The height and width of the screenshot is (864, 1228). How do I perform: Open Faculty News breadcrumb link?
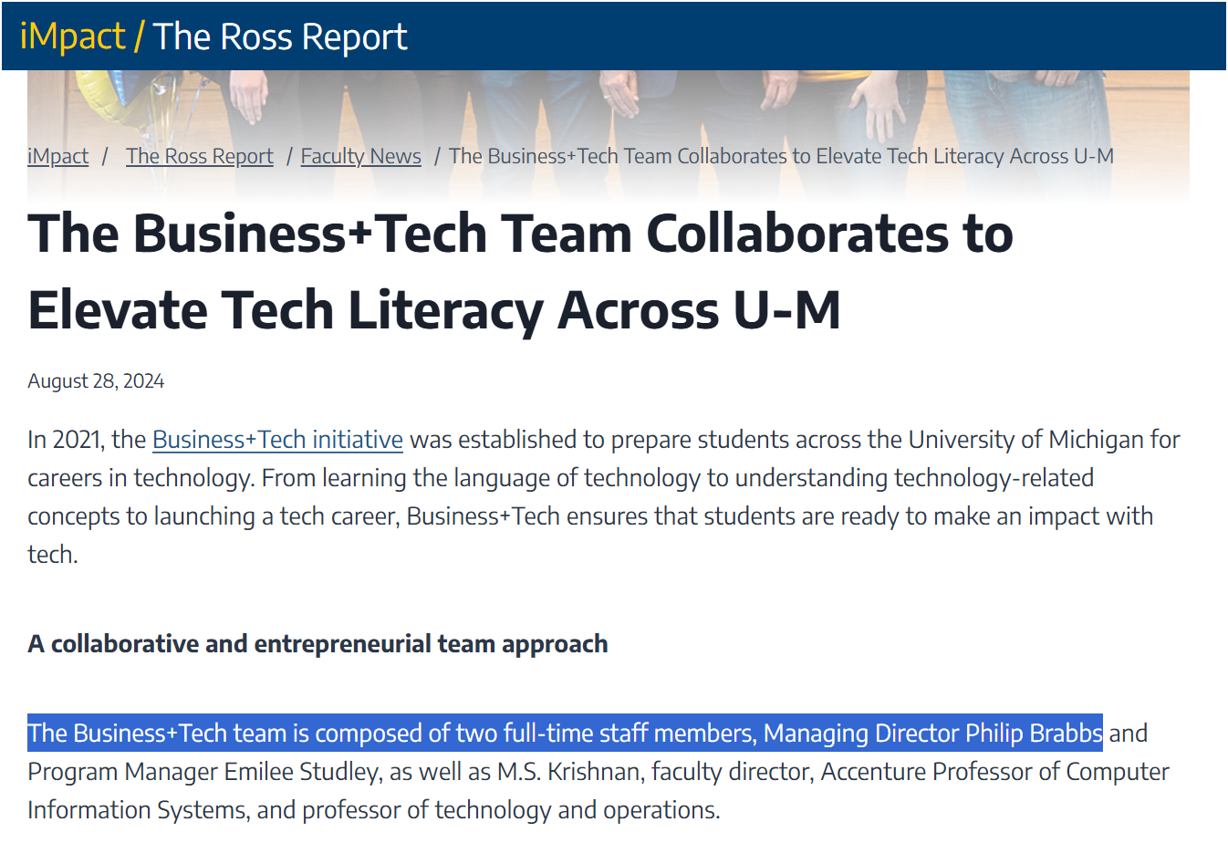point(361,156)
